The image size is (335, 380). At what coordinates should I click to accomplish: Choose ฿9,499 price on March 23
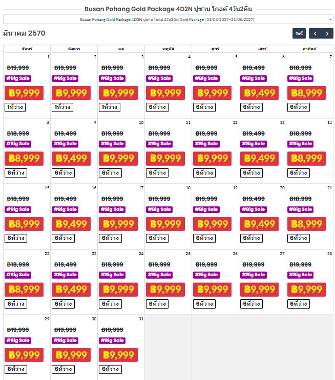coord(71,289)
